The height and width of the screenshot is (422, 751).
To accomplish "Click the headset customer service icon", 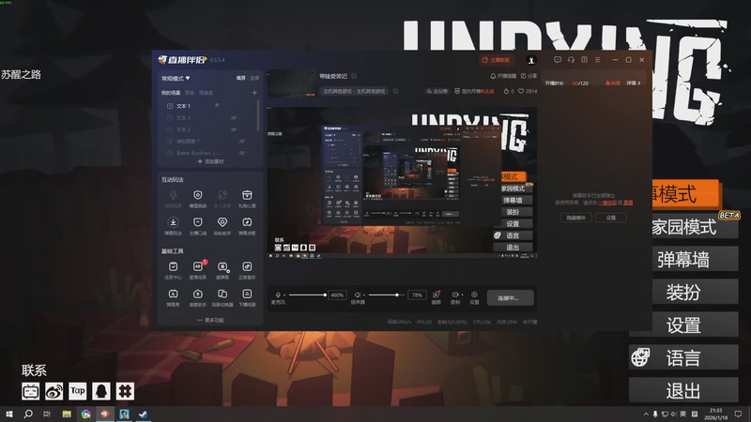I will tap(571, 60).
